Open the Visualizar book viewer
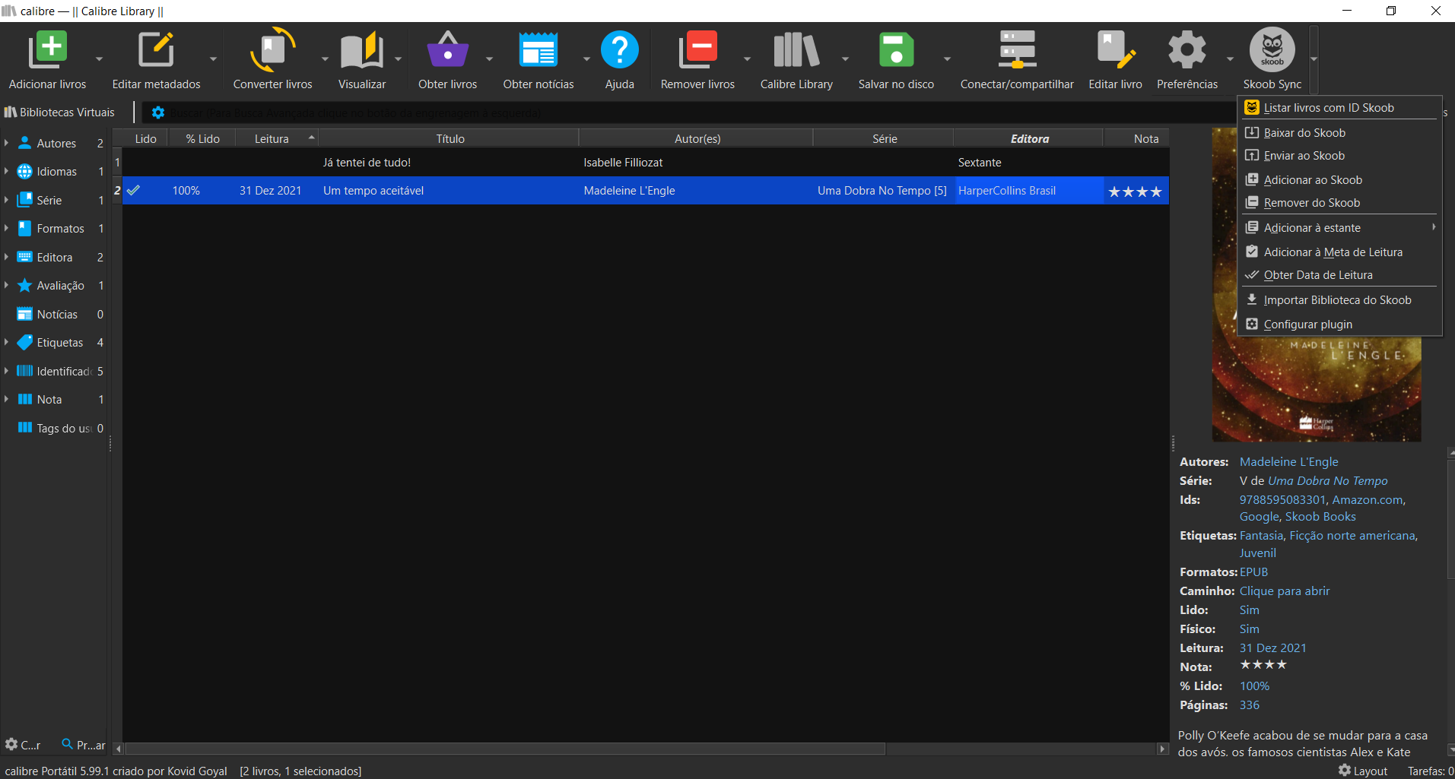The image size is (1455, 779). 362,50
